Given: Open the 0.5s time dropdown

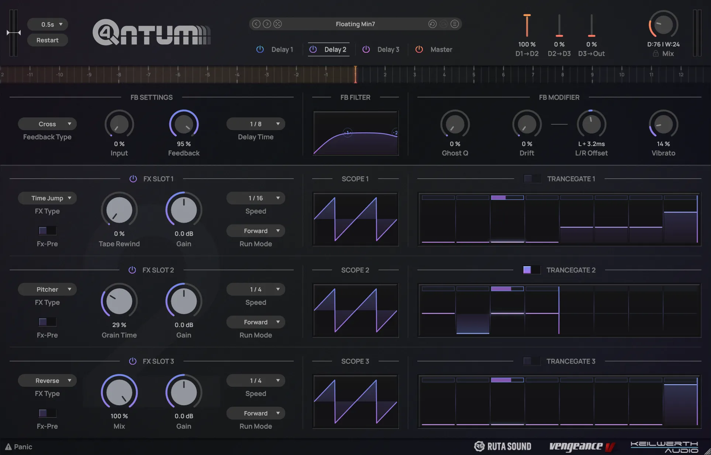Looking at the screenshot, I should pos(48,24).
